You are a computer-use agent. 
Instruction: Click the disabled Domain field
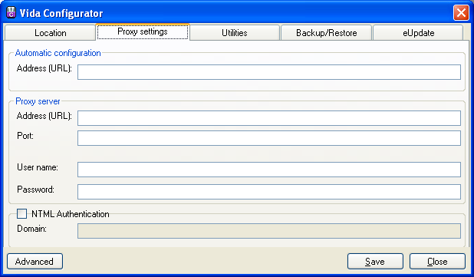point(269,231)
